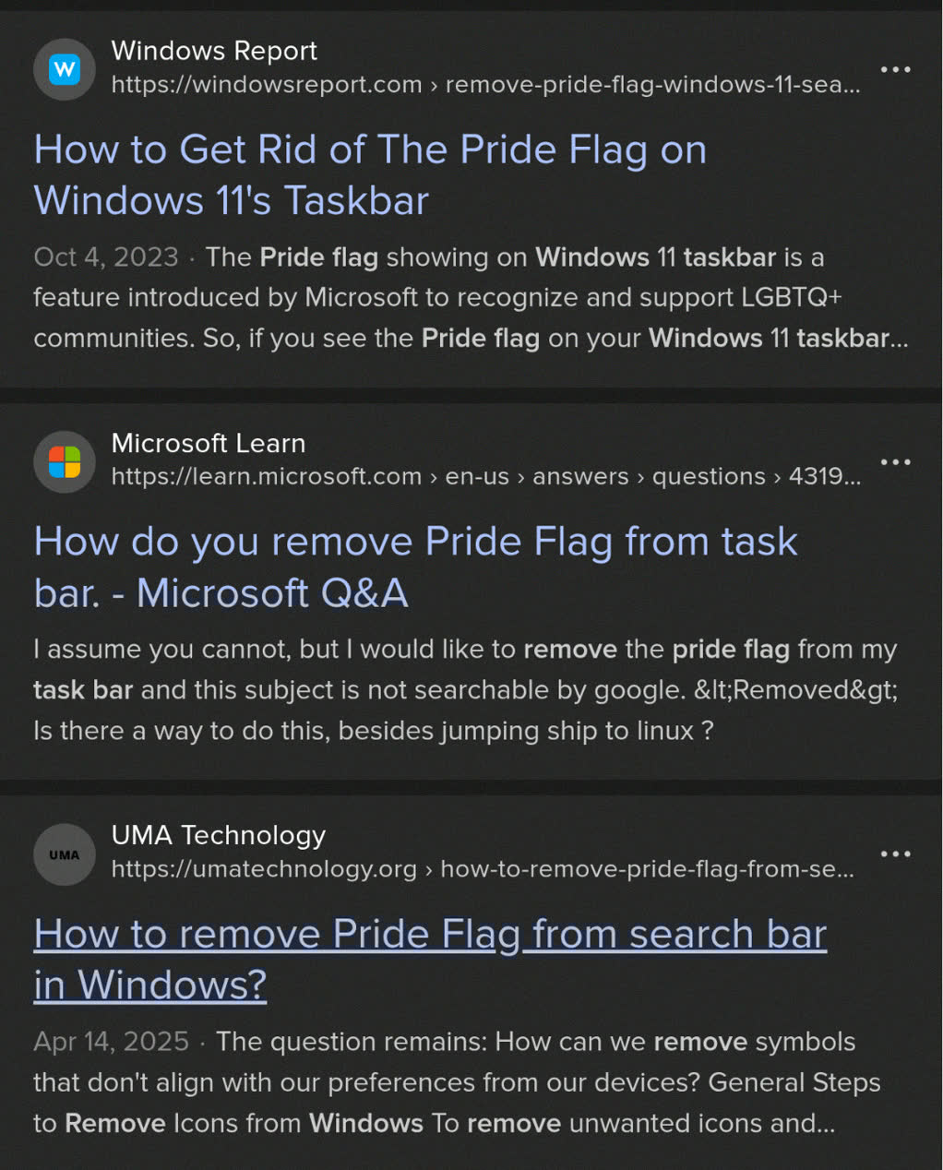Open the three-dot options for Microsoft Learn result
Image resolution: width=943 pixels, height=1170 pixels.
click(x=895, y=461)
